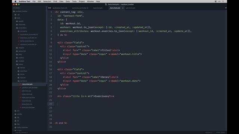Screen dimensions: 239x134
Task: Open the Tools menu
Action: [x=74, y=1]
